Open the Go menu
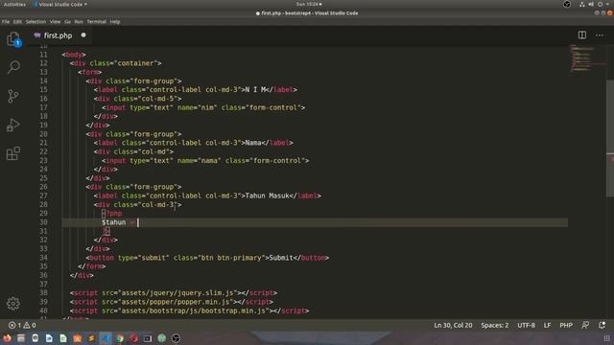The width and height of the screenshot is (614, 345). 68,21
